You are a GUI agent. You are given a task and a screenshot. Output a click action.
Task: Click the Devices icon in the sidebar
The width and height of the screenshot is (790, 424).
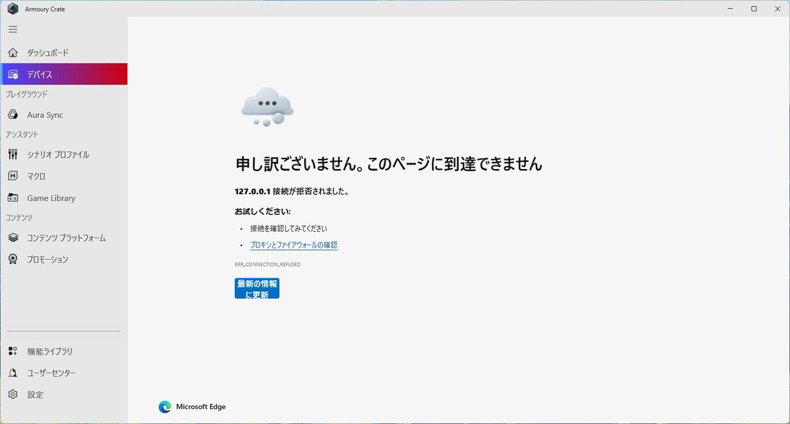click(13, 75)
